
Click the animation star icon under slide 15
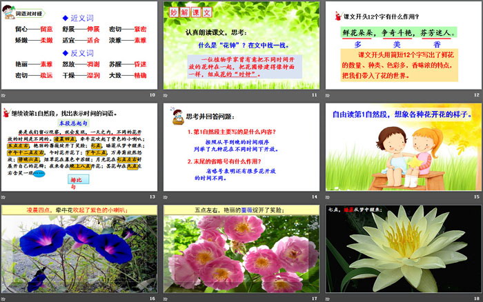point(328,197)
